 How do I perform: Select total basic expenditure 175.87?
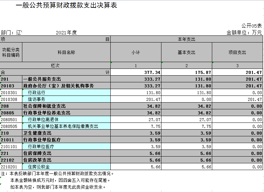point(186,72)
